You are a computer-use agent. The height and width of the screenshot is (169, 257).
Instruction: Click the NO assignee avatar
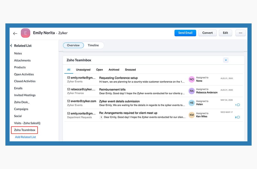[x=192, y=79]
